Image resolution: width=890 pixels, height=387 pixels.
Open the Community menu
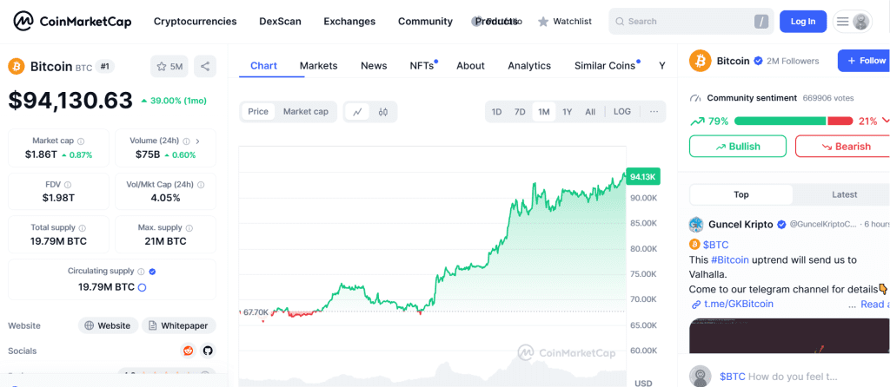coord(425,22)
